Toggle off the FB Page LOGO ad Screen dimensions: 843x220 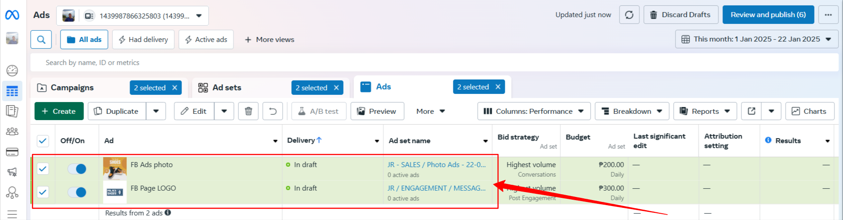coord(77,192)
